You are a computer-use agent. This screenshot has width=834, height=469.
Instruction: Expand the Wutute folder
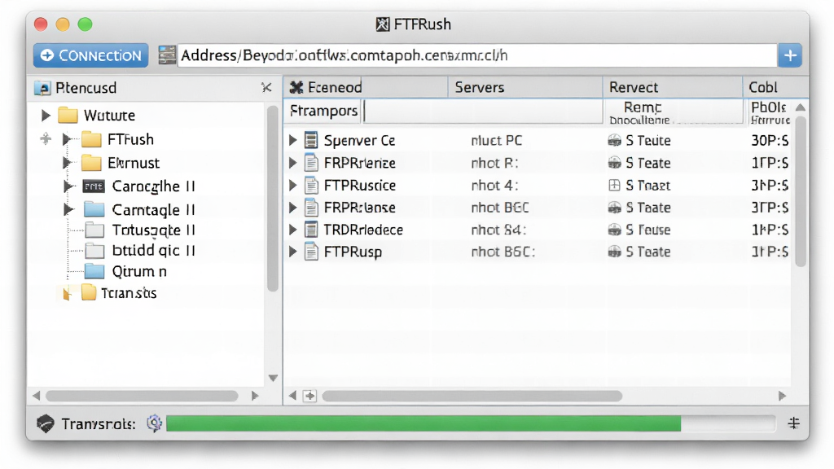(x=46, y=116)
